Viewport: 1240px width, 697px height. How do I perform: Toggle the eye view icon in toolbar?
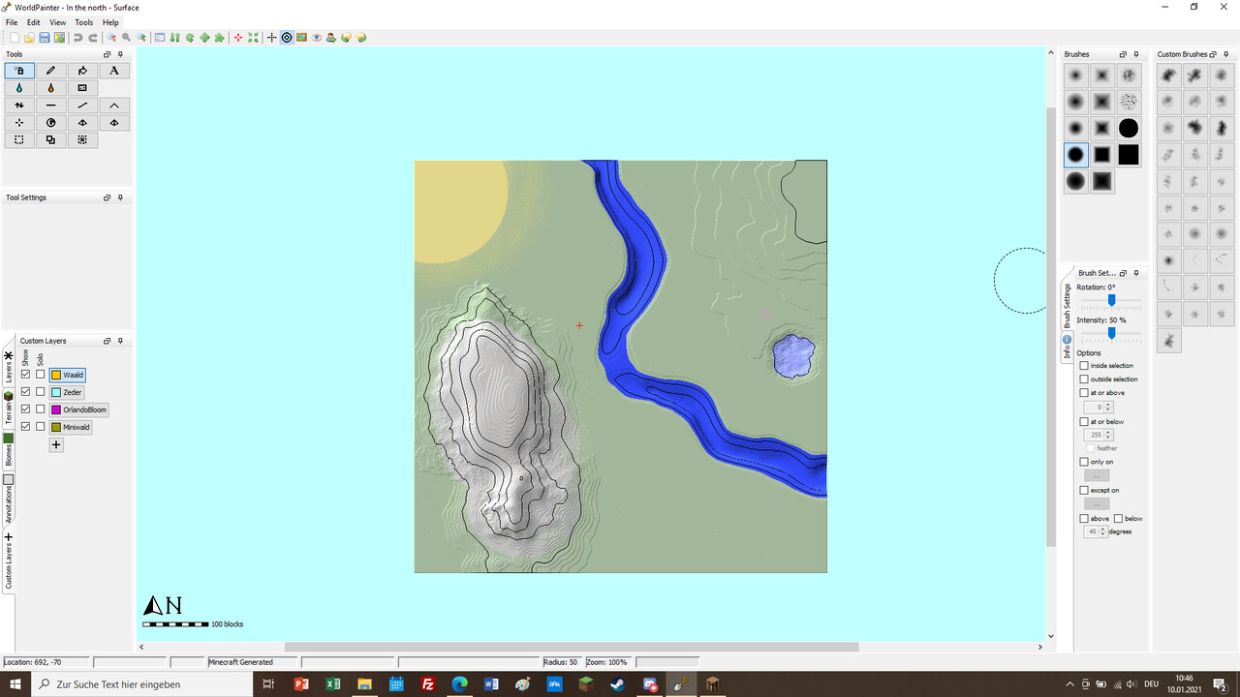(316, 38)
